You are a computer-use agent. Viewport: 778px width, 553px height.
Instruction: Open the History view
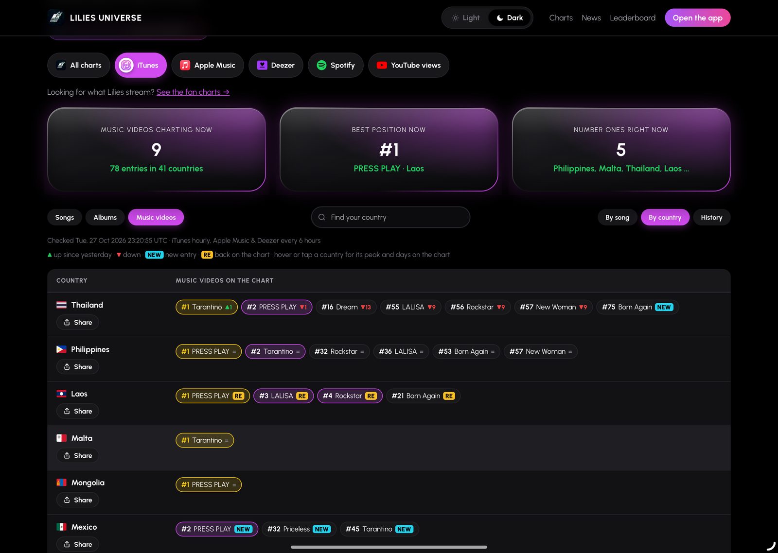tap(711, 217)
